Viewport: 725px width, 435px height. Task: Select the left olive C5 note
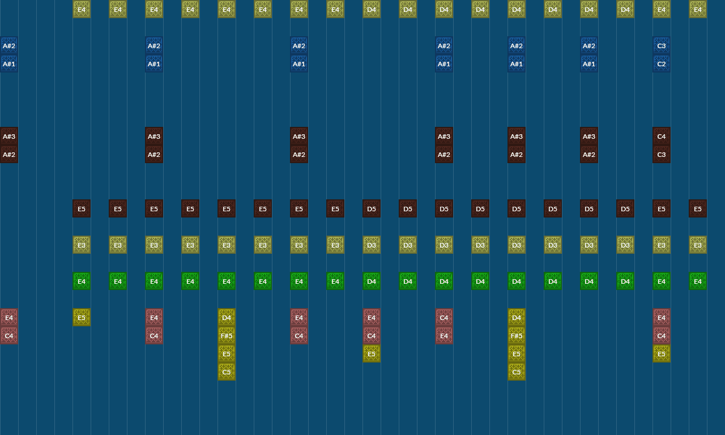tap(227, 372)
